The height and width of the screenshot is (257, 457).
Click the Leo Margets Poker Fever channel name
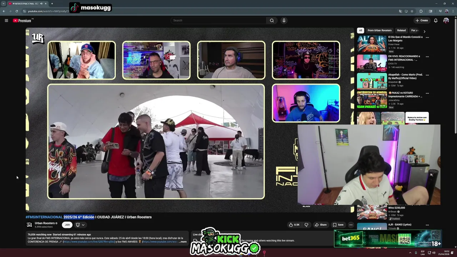point(394,44)
